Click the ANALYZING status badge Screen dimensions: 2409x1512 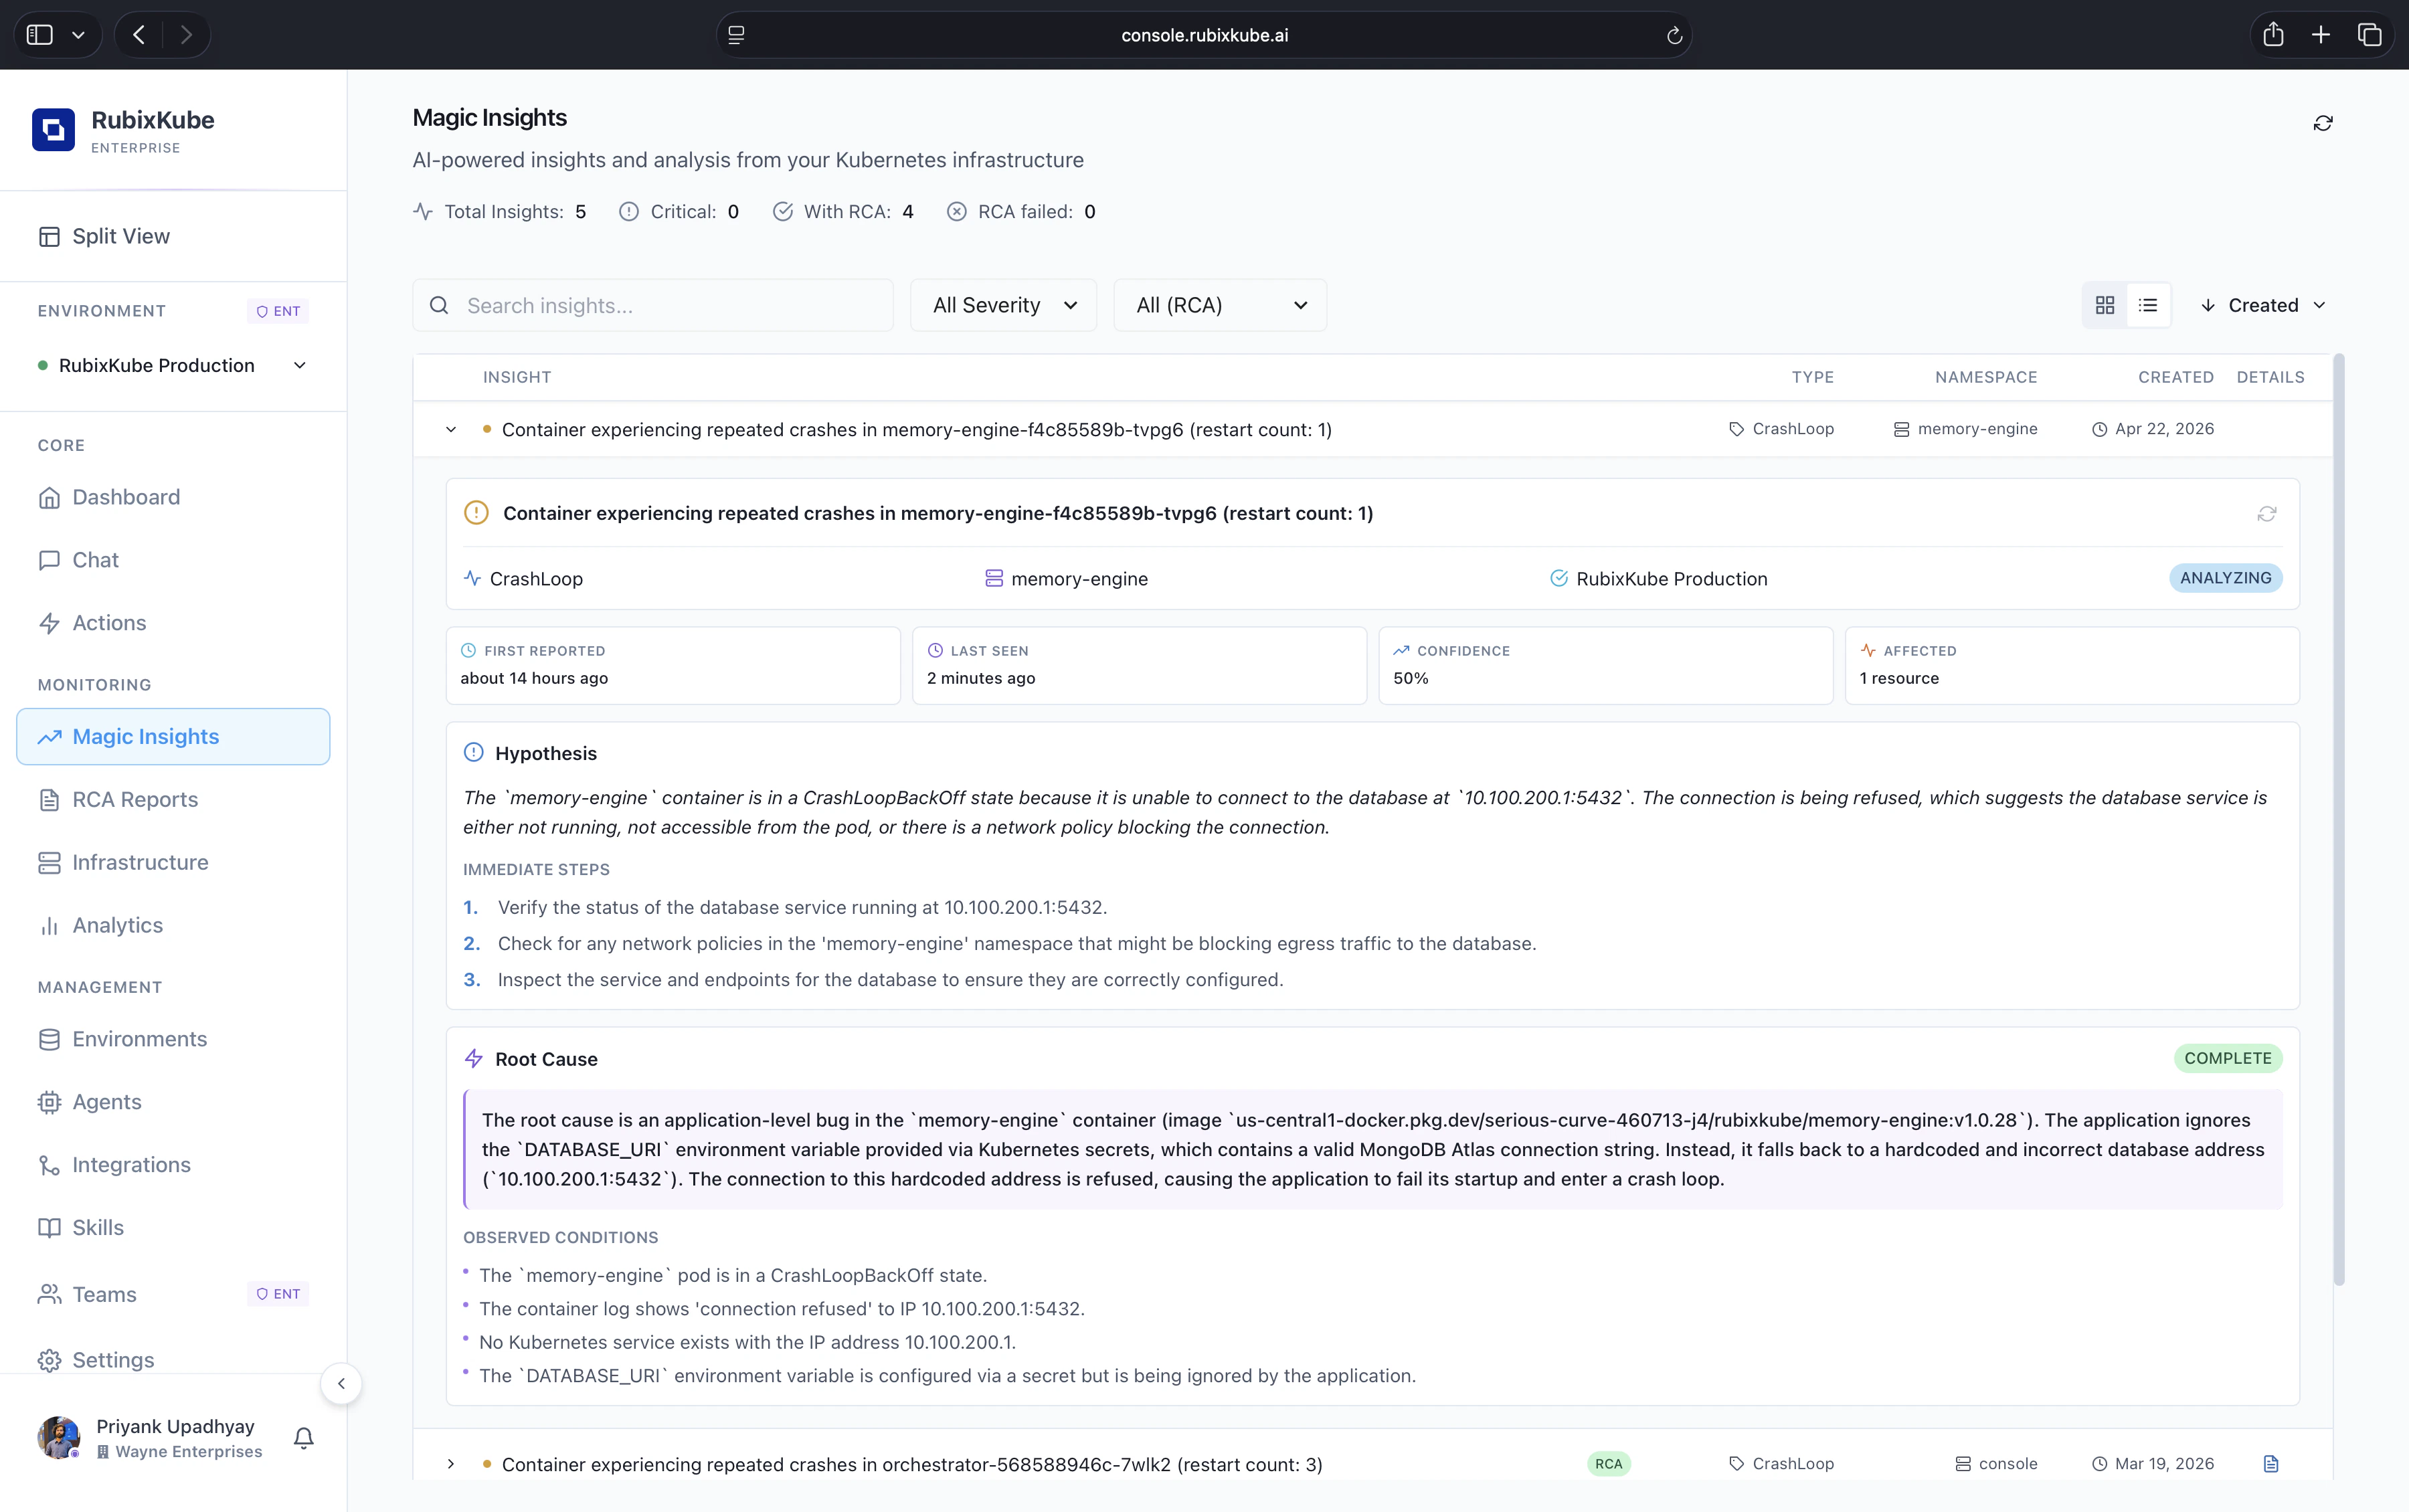point(2225,577)
